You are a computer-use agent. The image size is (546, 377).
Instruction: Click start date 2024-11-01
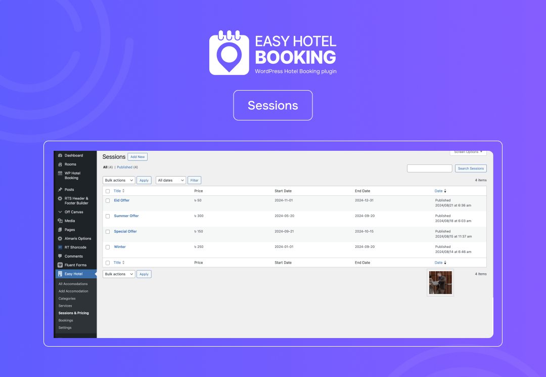(284, 200)
